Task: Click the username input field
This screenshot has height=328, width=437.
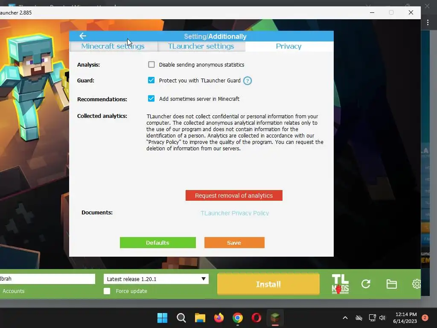Action: point(47,279)
